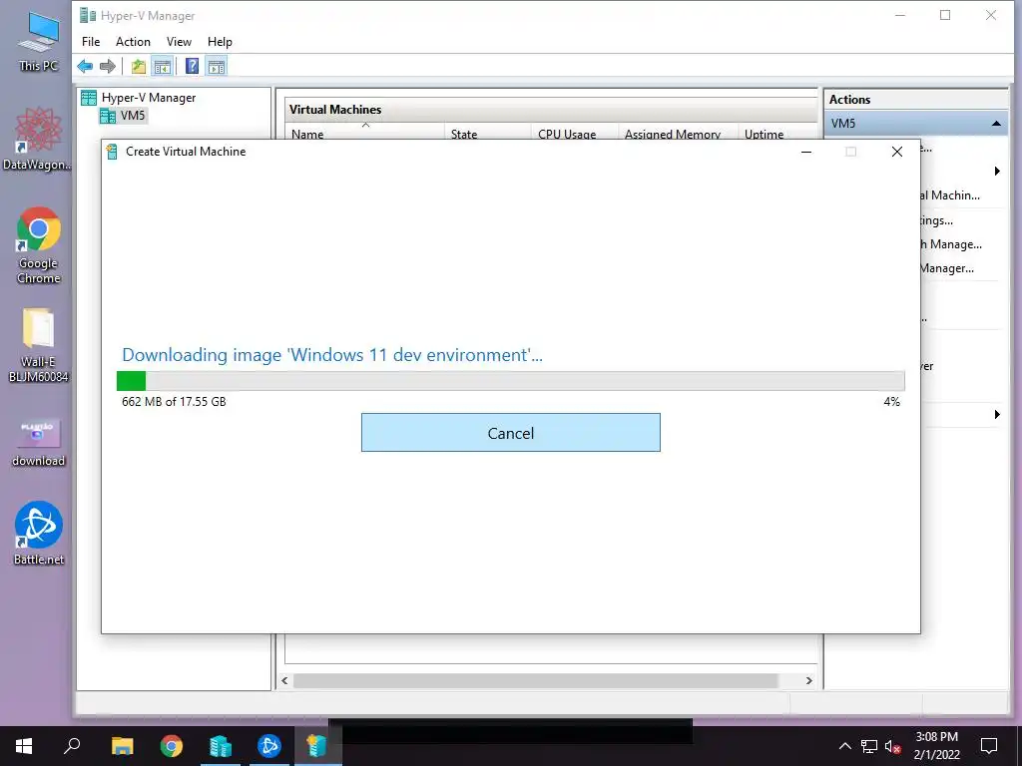Click the horizontal scrollbar thumb
Image resolution: width=1022 pixels, height=766 pixels.
coord(536,680)
